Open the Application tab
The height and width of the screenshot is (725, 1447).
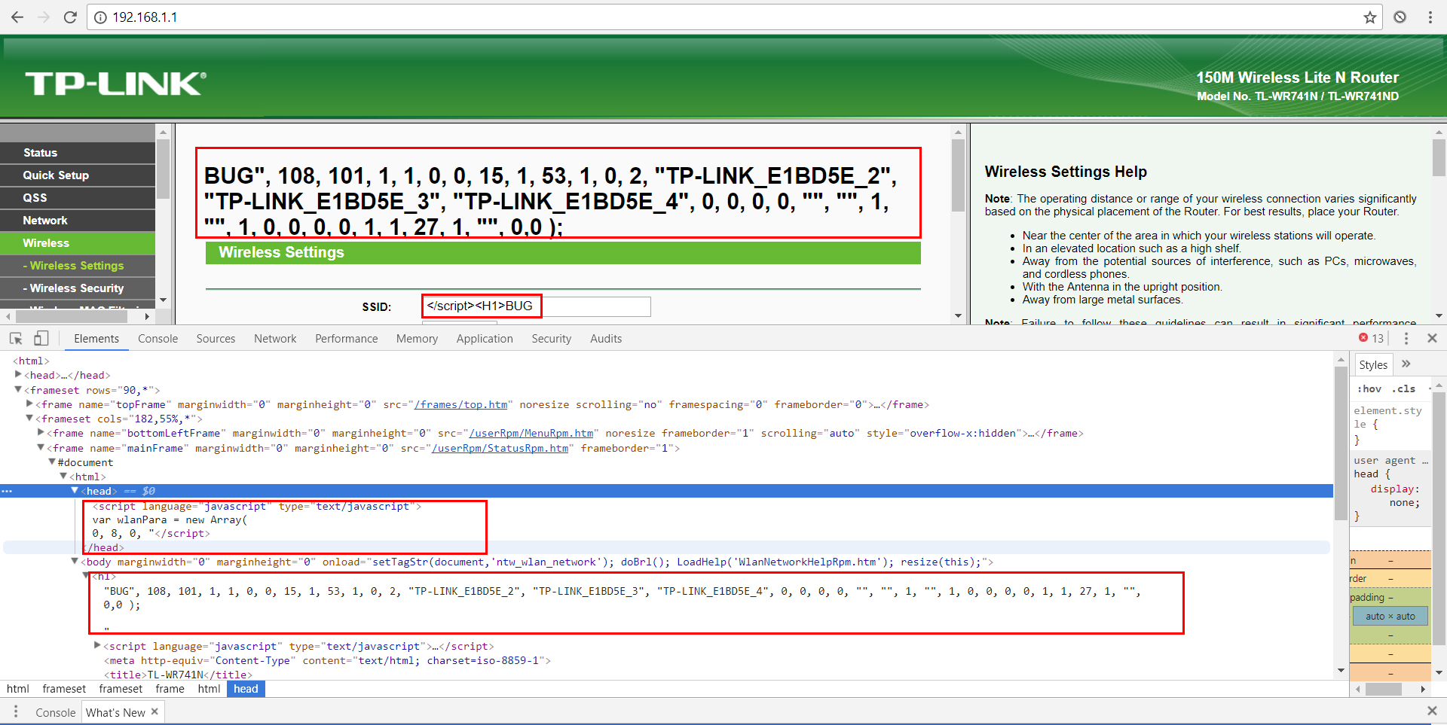click(x=485, y=339)
